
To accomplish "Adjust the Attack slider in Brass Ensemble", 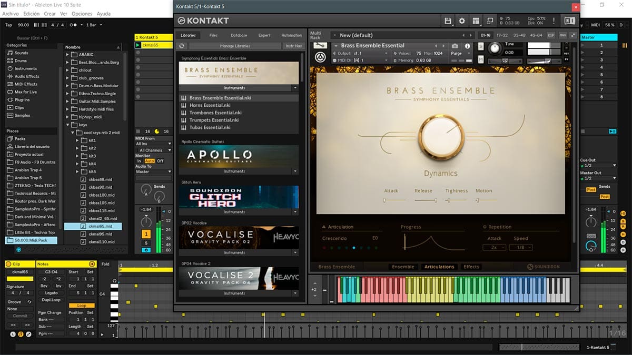I will (x=394, y=200).
